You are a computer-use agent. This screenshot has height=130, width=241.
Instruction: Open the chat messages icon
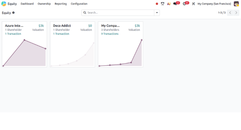pos(175,4)
